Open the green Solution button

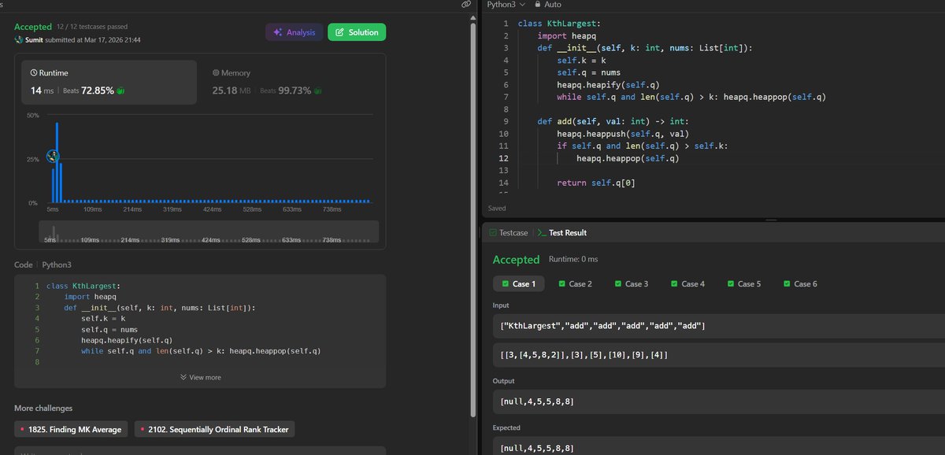coord(357,32)
